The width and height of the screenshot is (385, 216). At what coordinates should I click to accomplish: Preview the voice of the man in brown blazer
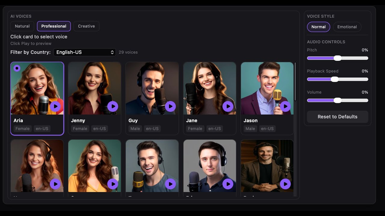[x=285, y=184]
